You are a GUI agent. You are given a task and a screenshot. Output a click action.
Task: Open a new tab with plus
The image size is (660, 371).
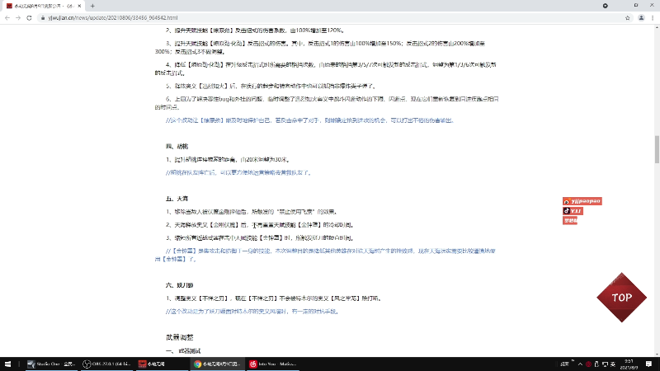[92, 6]
